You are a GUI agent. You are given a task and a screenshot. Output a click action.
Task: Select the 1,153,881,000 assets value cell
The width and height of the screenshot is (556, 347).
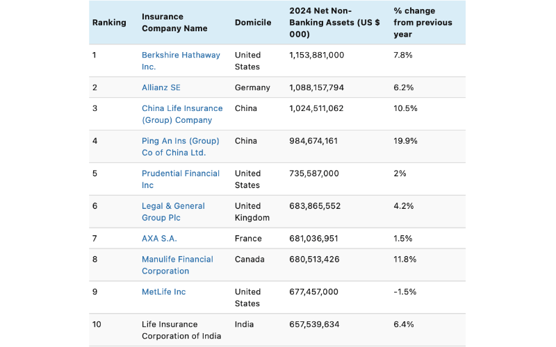[316, 56]
